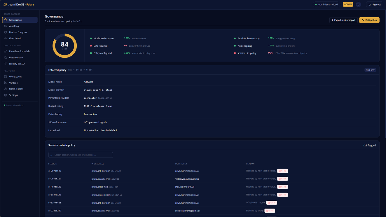Click the Audit log list icon
The width and height of the screenshot is (386, 217).
(x=6, y=26)
